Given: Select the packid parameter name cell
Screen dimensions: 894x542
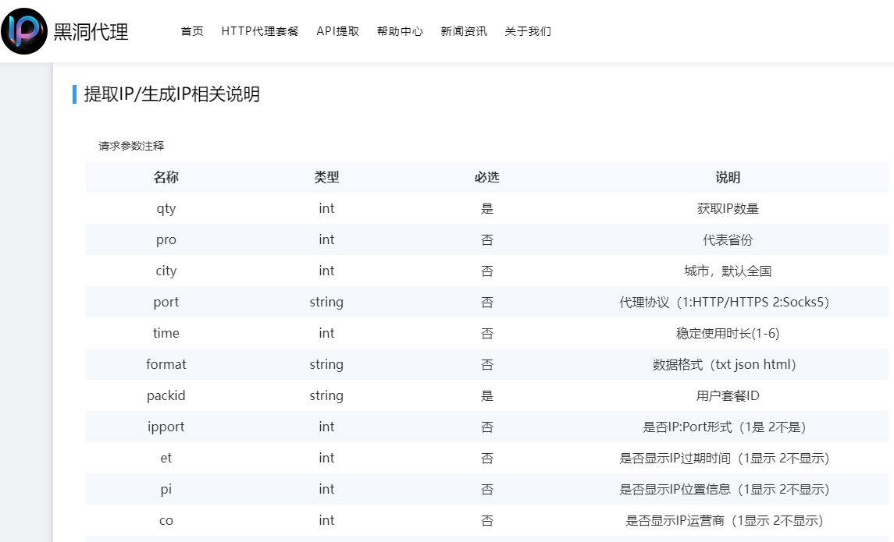Looking at the screenshot, I should (166, 395).
